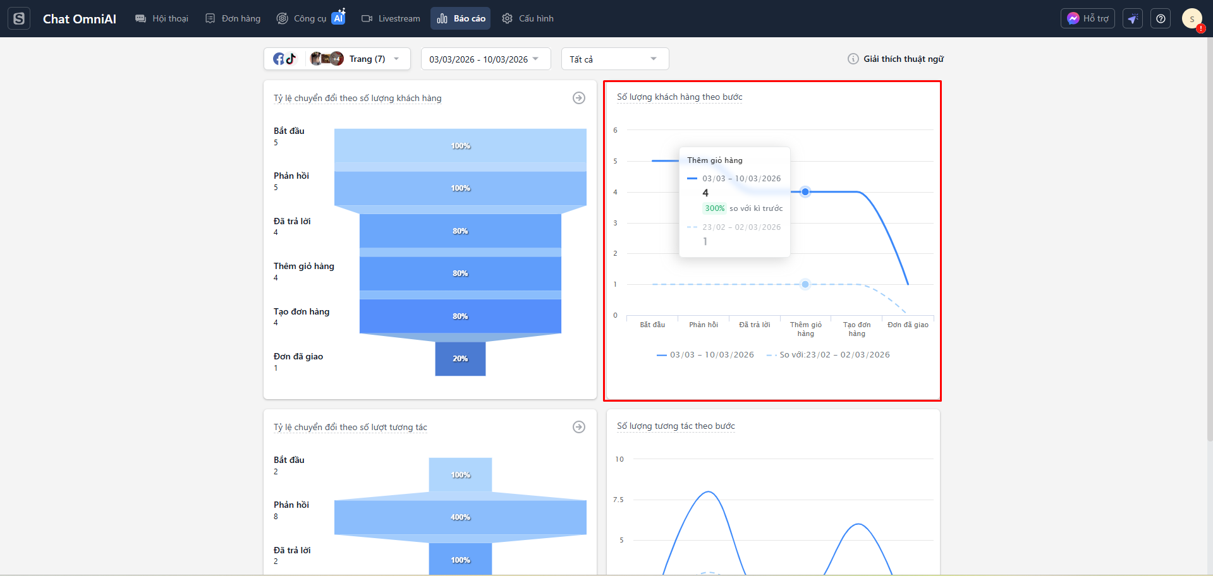Click the Messenger icon in Hỗ trợ button
1213x576 pixels.
1073,18
